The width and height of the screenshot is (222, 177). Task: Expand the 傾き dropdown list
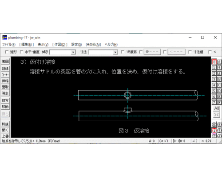coord(73,52)
